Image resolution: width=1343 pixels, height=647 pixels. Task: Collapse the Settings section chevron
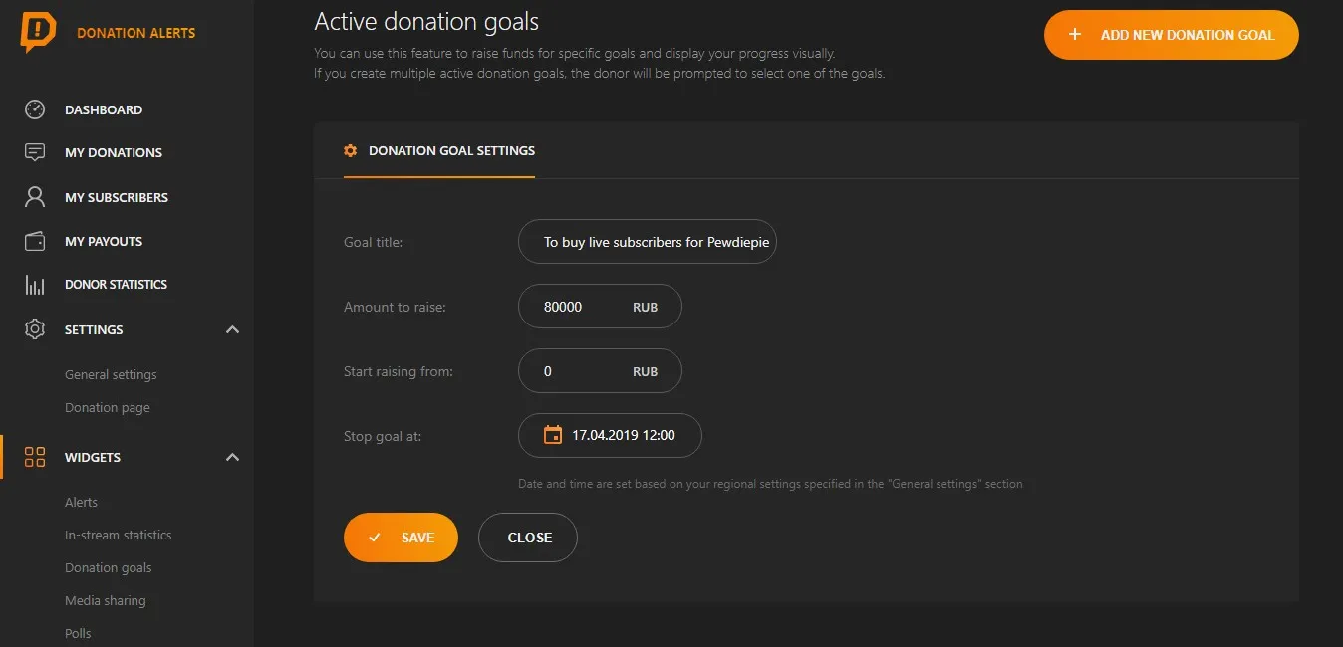232,329
